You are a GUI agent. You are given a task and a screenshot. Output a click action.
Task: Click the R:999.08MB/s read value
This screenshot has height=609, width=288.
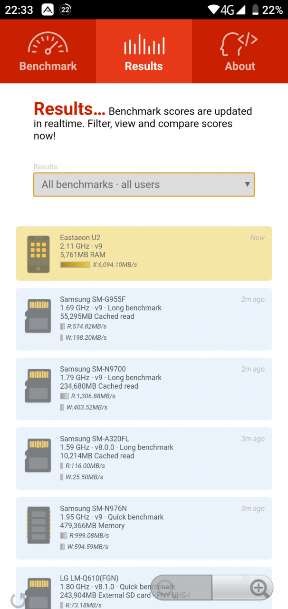(89, 535)
